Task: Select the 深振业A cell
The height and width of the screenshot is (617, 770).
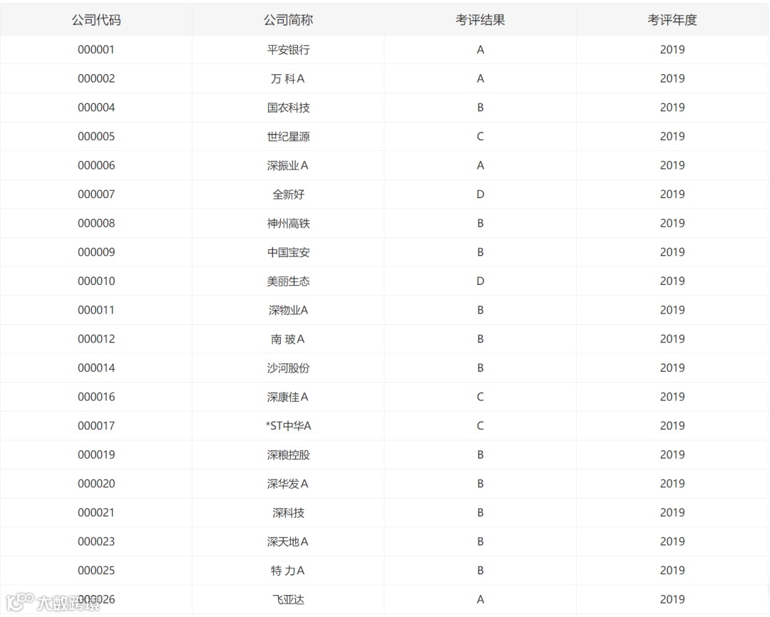Action: pos(288,165)
